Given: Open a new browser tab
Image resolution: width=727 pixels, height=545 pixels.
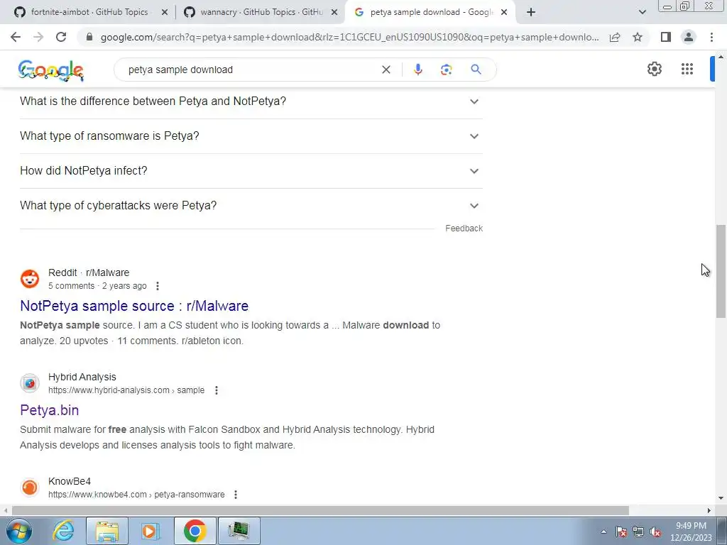Looking at the screenshot, I should [x=531, y=12].
